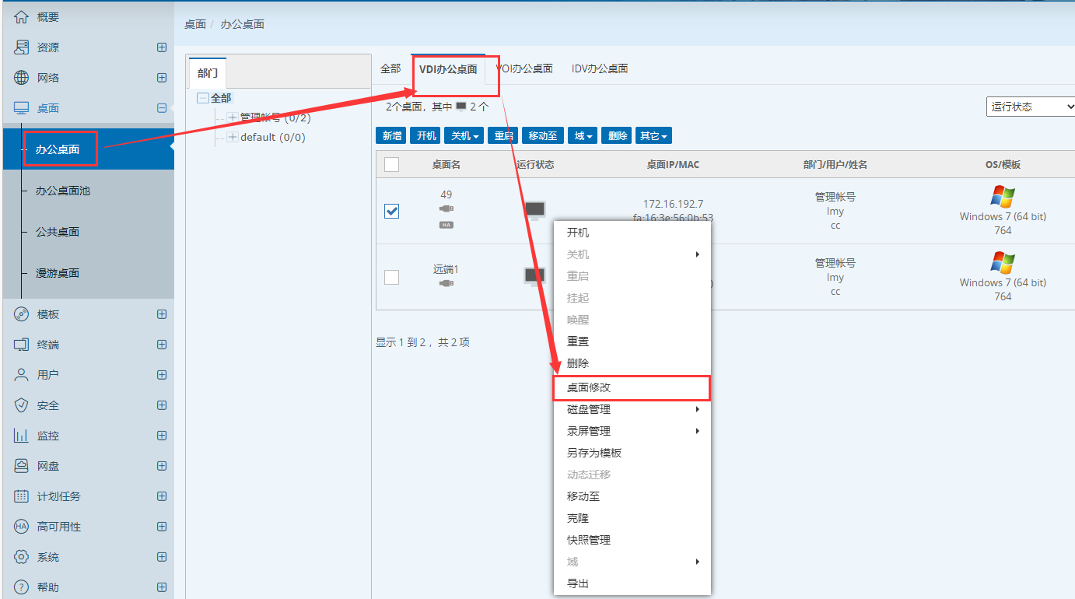Select 桌面修改 from the context menu
Viewport: 1075px width, 599px height.
(x=594, y=387)
